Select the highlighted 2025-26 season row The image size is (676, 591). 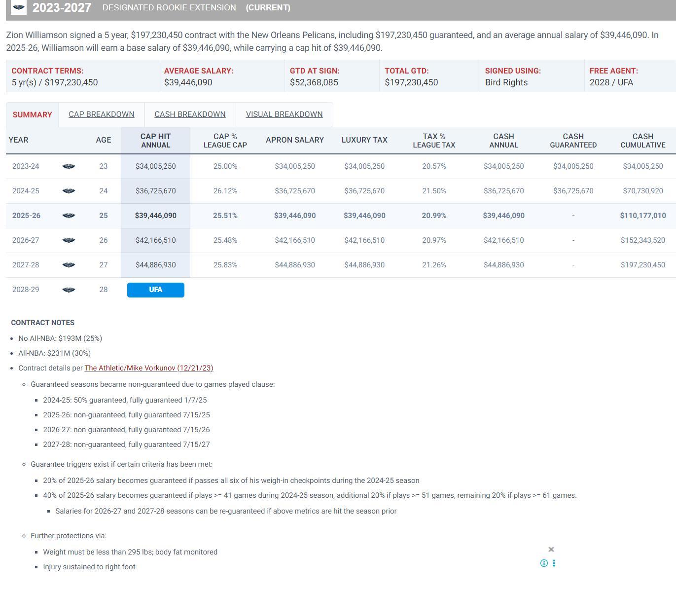tap(26, 216)
